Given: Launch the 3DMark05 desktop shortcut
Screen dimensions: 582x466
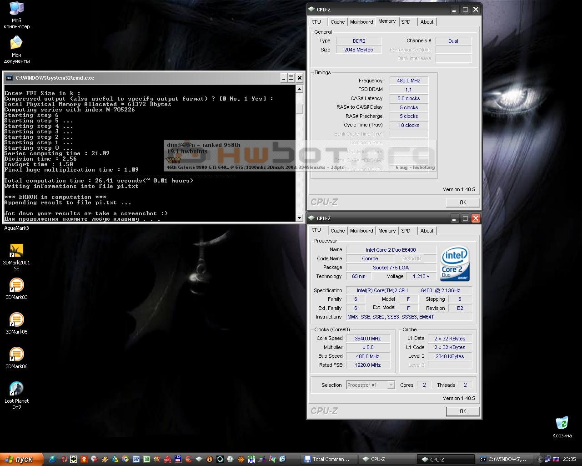Looking at the screenshot, I should coord(16,323).
